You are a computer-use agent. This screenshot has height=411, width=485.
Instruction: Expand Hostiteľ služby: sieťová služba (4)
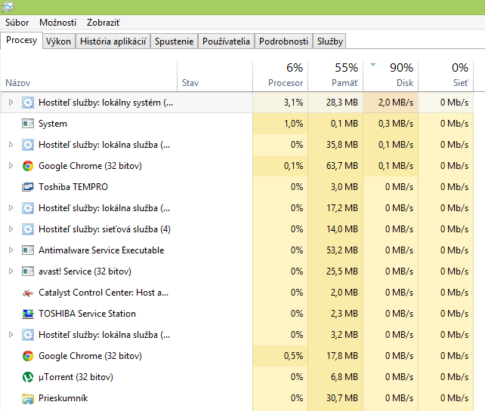11,229
